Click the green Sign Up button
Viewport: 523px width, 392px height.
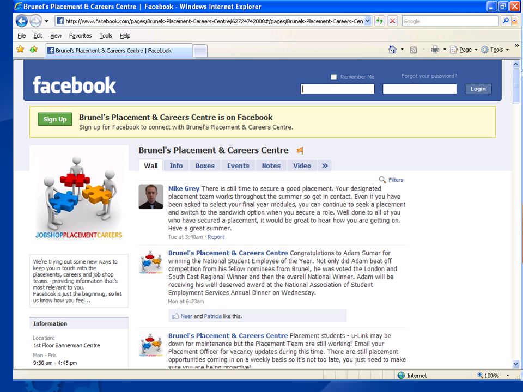[x=54, y=119]
